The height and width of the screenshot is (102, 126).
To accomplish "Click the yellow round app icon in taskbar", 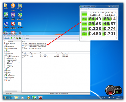I will point(28,98).
